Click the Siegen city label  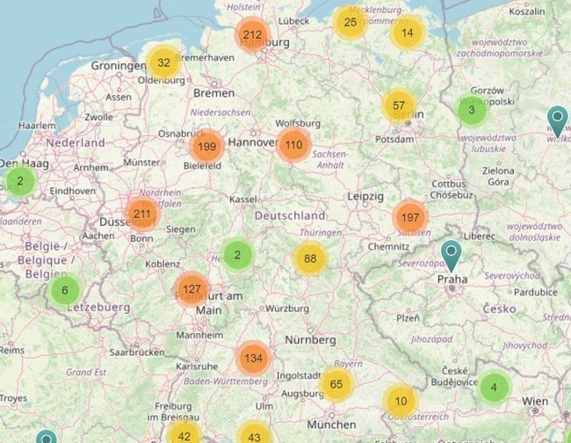[181, 229]
